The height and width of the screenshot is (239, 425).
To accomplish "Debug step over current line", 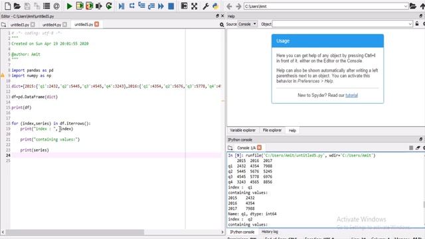I will click(131, 6).
